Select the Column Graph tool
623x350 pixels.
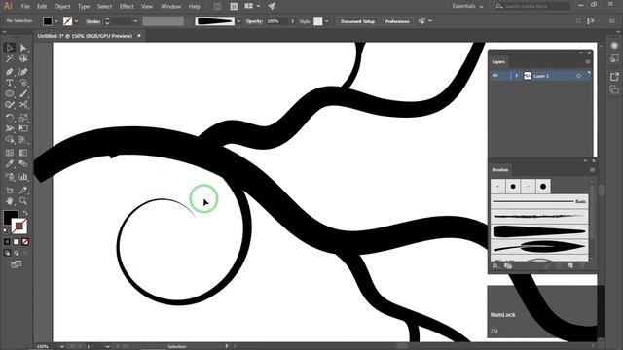point(23,177)
